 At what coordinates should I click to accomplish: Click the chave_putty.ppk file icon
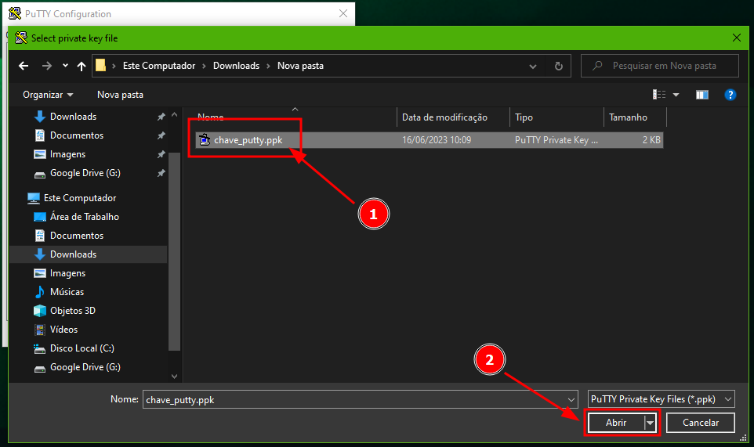pyautogui.click(x=205, y=139)
